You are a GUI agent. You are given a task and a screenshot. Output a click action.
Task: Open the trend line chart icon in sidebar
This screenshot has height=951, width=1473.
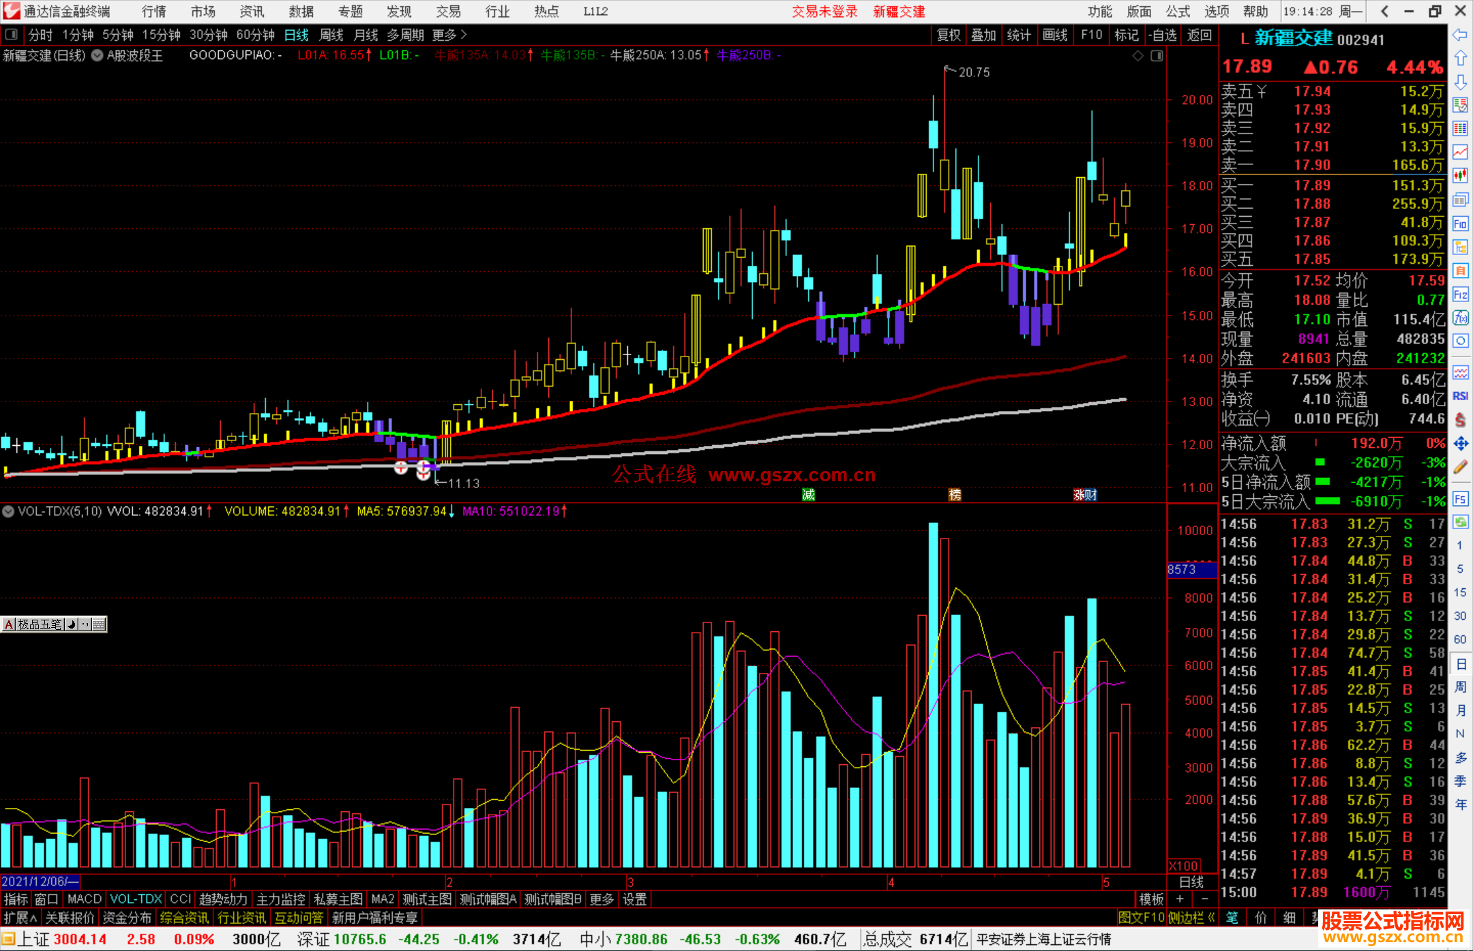click(1460, 152)
